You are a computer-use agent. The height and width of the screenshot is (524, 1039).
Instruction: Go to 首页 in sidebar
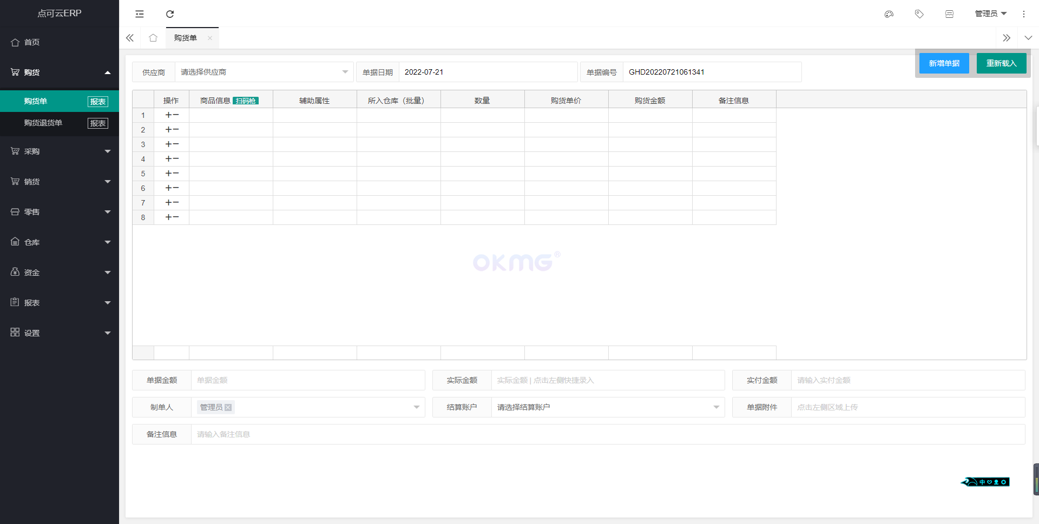tap(60, 42)
